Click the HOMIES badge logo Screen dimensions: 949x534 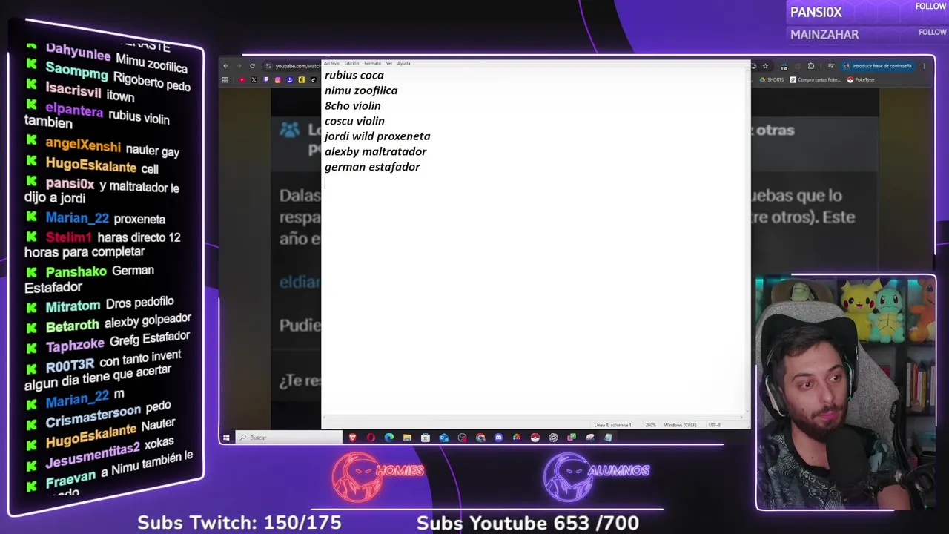(377, 475)
